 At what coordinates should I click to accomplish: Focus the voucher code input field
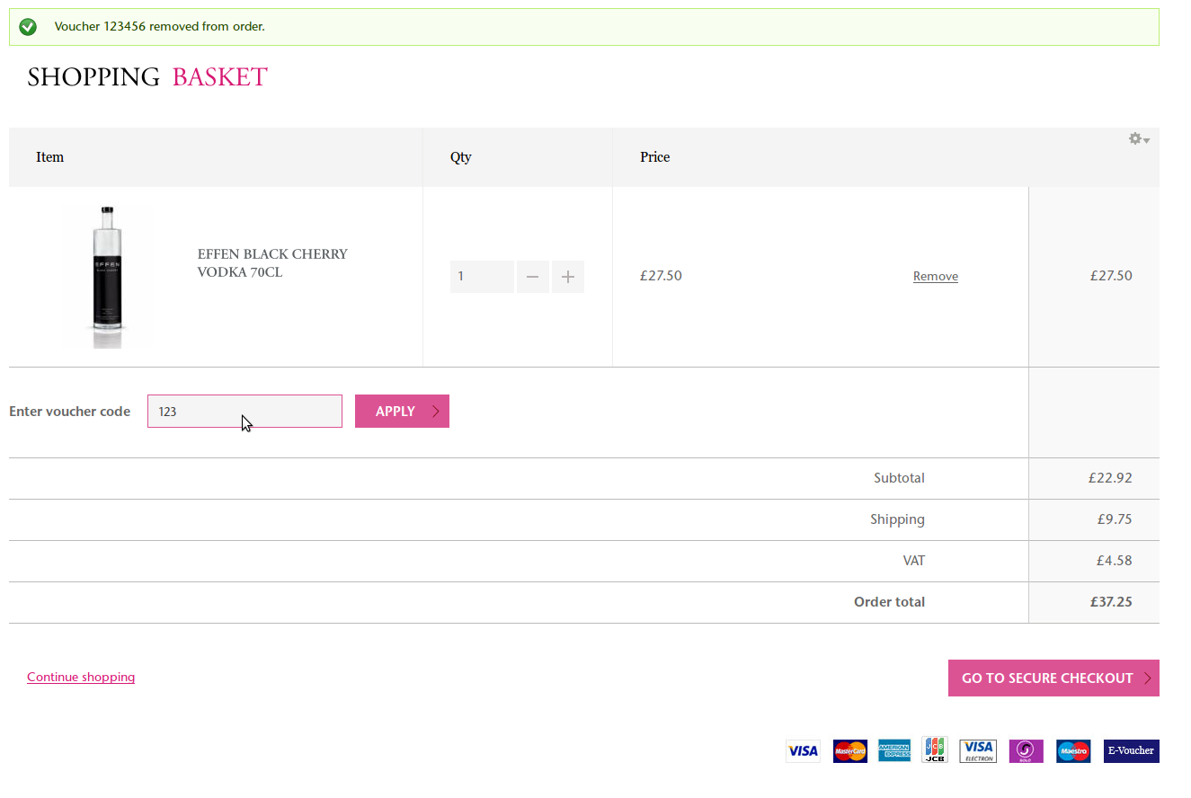pyautogui.click(x=244, y=412)
